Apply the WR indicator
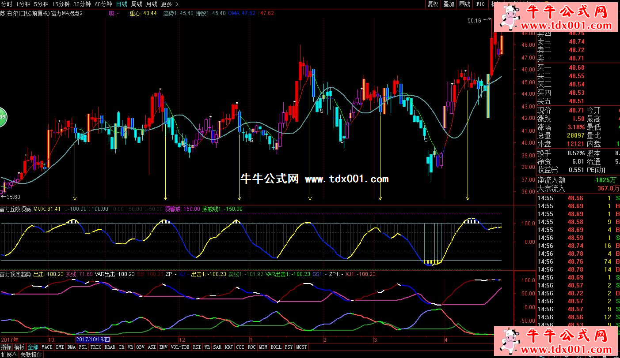The image size is (620, 358). tap(207, 347)
